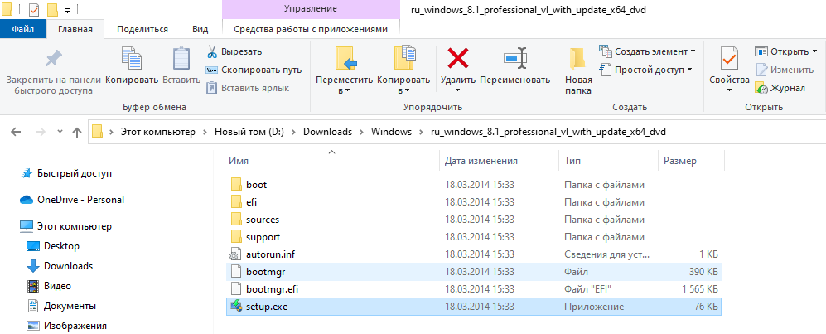Screen dimensions: 826x334
Task: Select the Главная ribbon tab
Action: (75, 29)
